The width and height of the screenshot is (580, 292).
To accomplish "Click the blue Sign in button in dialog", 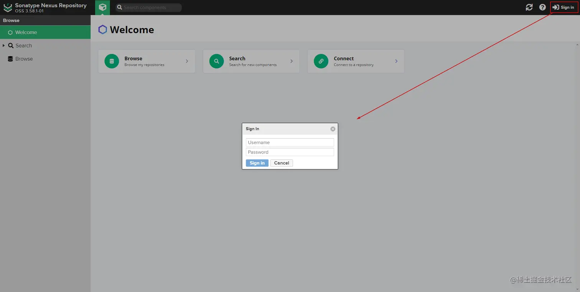I will 257,163.
